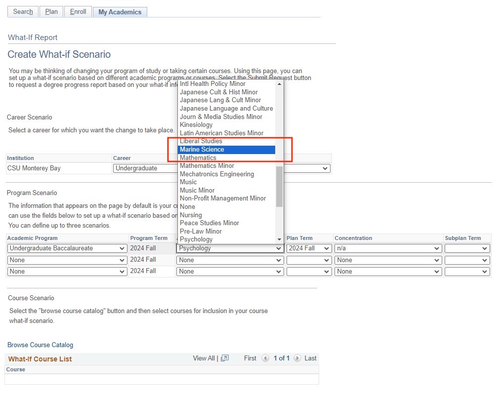Go to the Enroll tab
The width and height of the screenshot is (500, 397).
[x=78, y=12]
